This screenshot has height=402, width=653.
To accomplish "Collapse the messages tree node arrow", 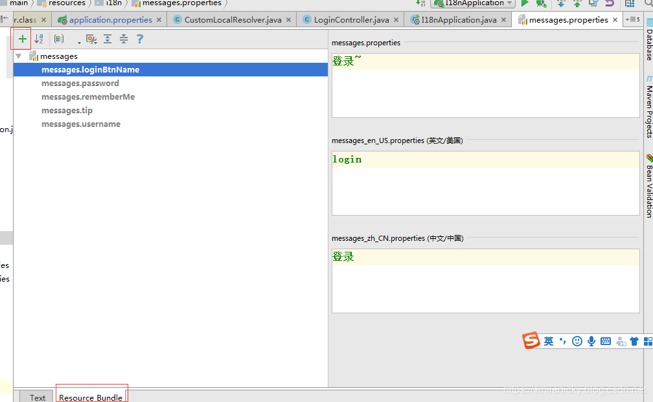I will tap(19, 56).
